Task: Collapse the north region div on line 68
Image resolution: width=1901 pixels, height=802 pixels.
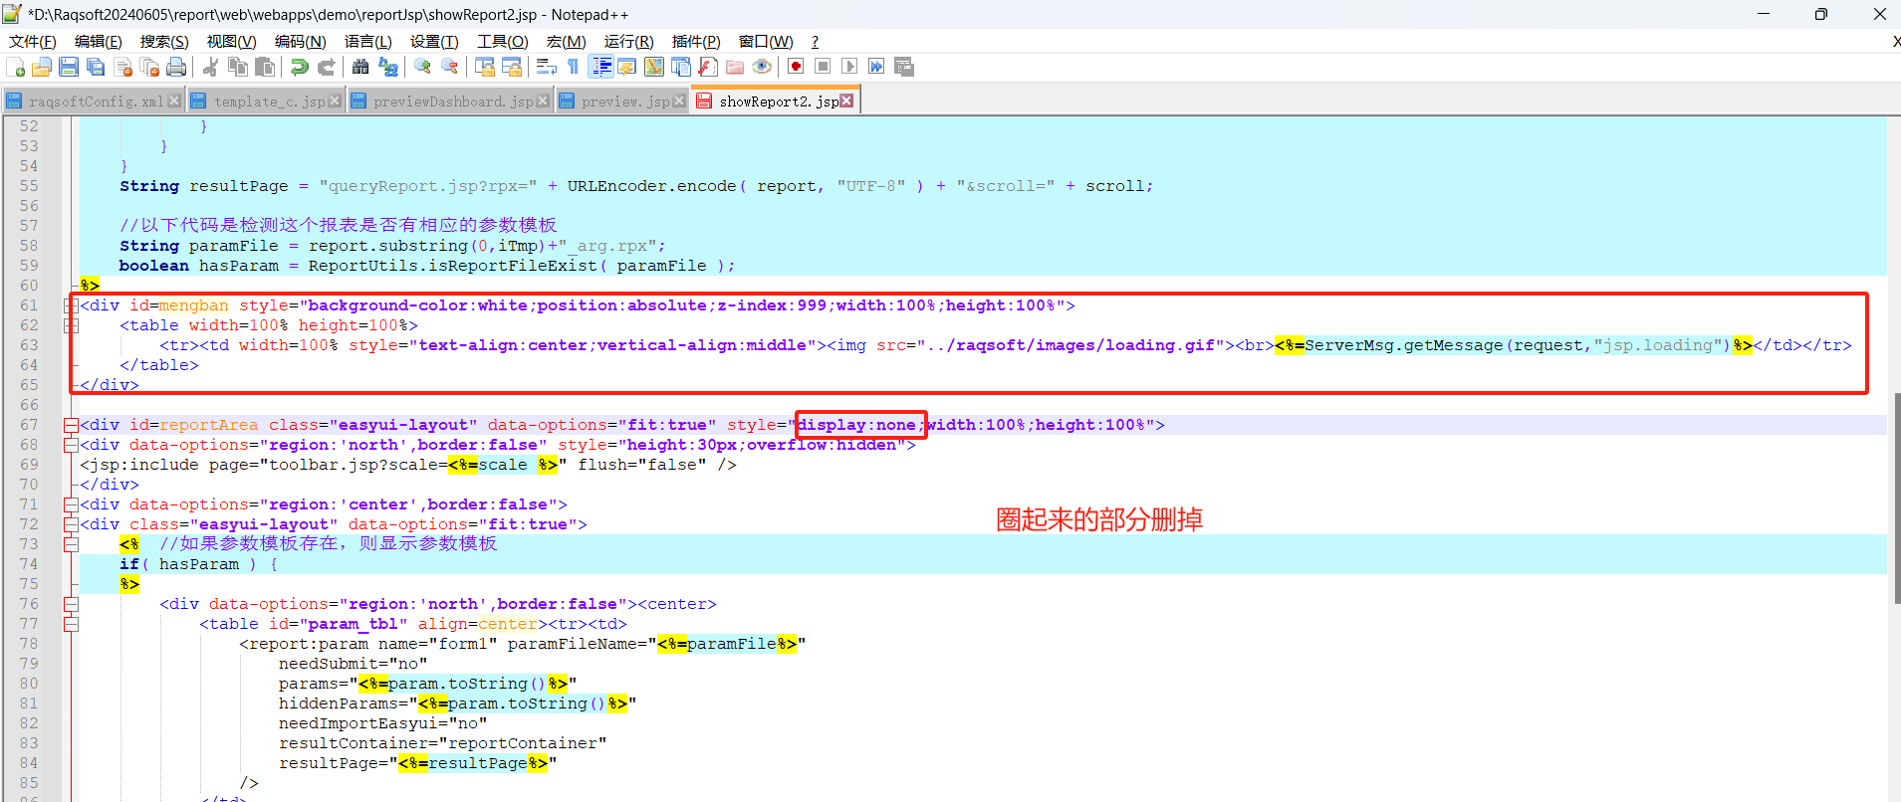Action: (71, 445)
